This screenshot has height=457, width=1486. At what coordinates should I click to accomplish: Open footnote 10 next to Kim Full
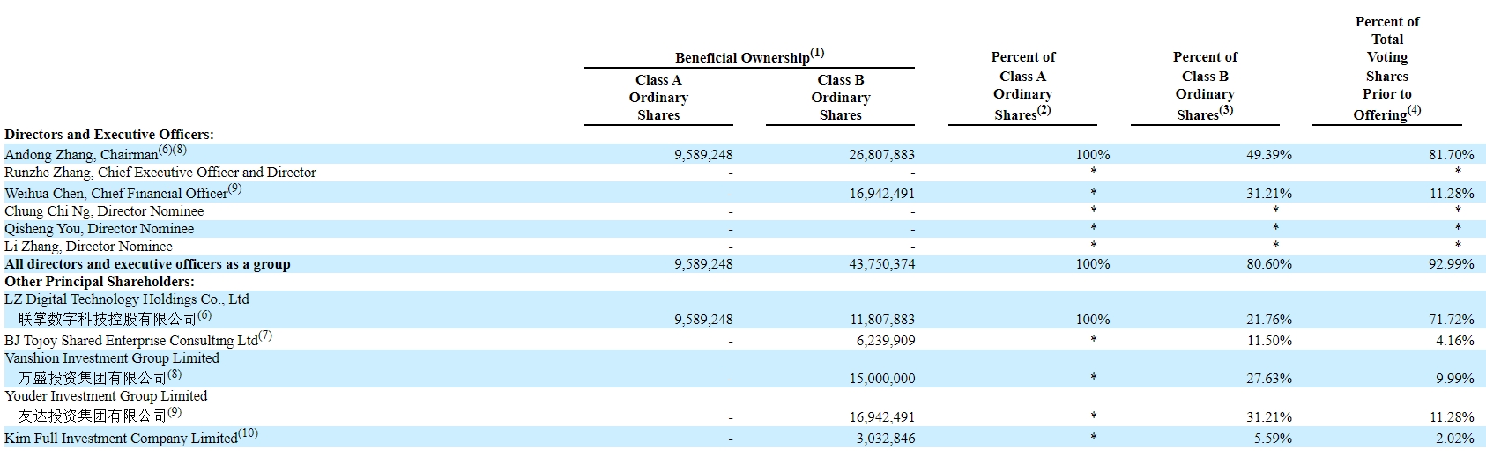(248, 433)
